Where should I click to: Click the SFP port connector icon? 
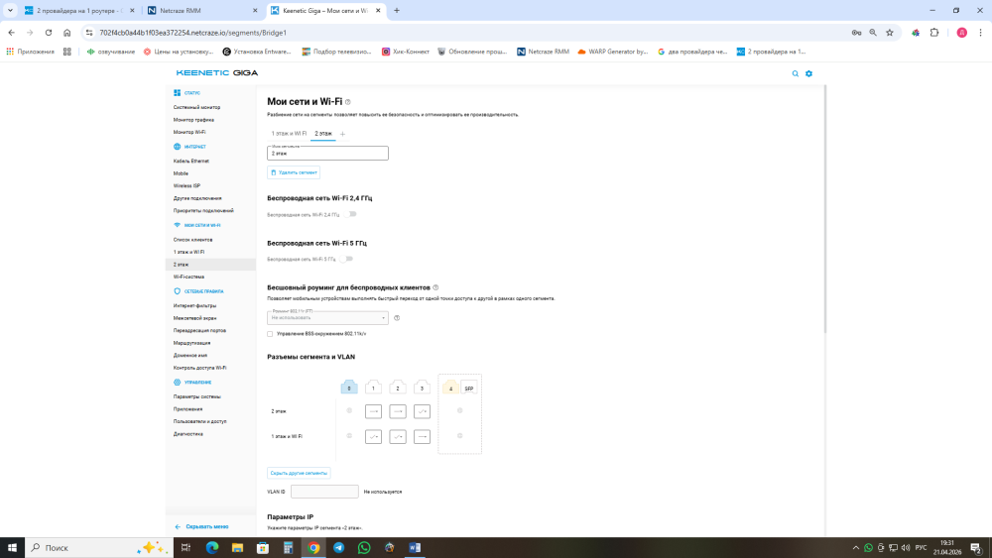click(x=468, y=388)
